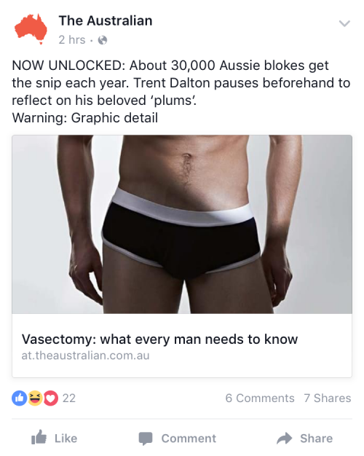This screenshot has height=456, width=364.
Task: Click the 2 hrs post timestamp
Action: [x=72, y=40]
